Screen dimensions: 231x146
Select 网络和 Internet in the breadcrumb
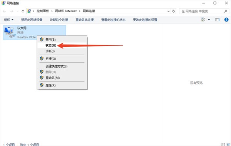click(x=66, y=11)
